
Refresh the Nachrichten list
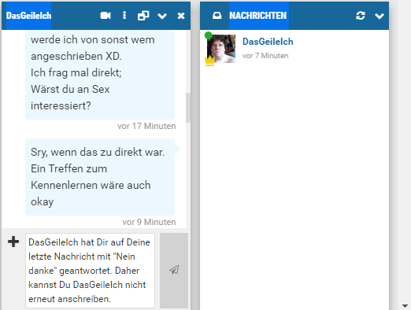361,16
